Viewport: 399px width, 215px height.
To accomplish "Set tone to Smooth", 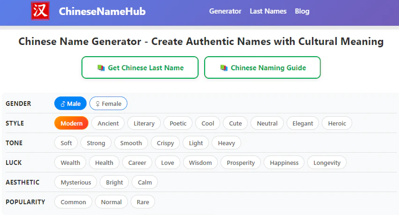I will point(131,143).
